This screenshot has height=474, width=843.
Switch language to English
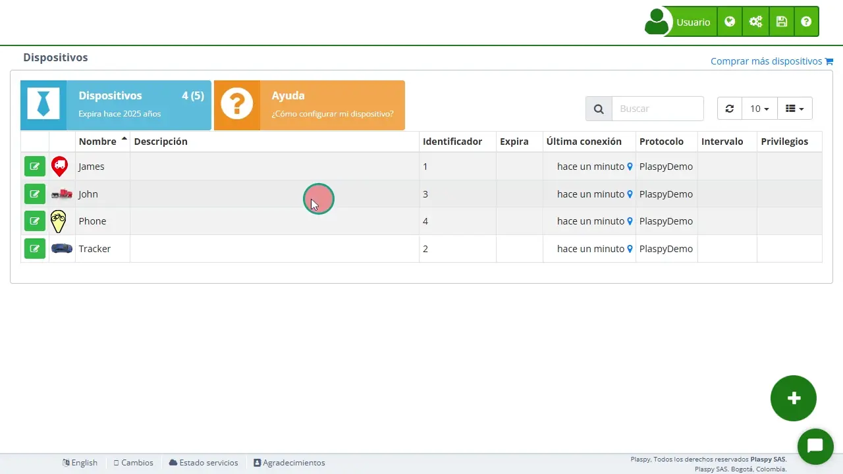pyautogui.click(x=80, y=463)
